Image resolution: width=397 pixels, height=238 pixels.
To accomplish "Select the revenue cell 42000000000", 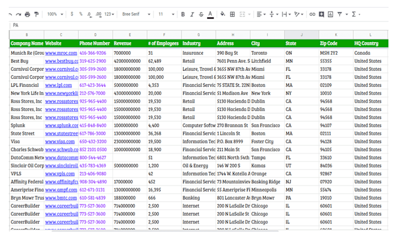I will (130, 61).
